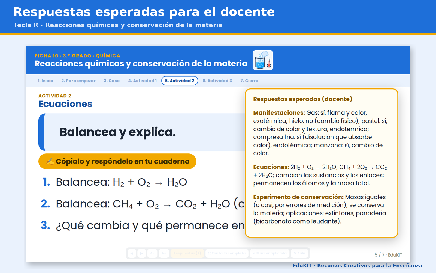This screenshot has width=436, height=273.
Task: Click FICHA 10 · 3.º GRADO · QUÍMICA label
Action: pyautogui.click(x=77, y=56)
